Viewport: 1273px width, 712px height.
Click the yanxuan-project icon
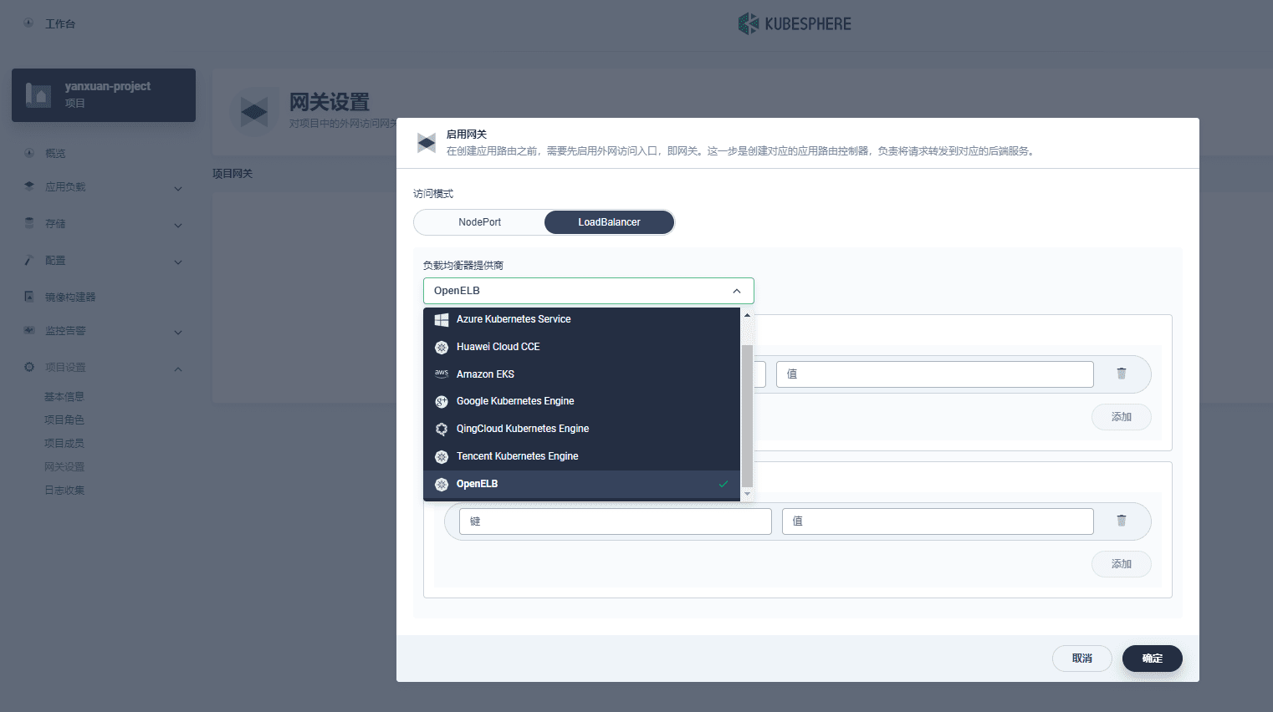pos(38,94)
